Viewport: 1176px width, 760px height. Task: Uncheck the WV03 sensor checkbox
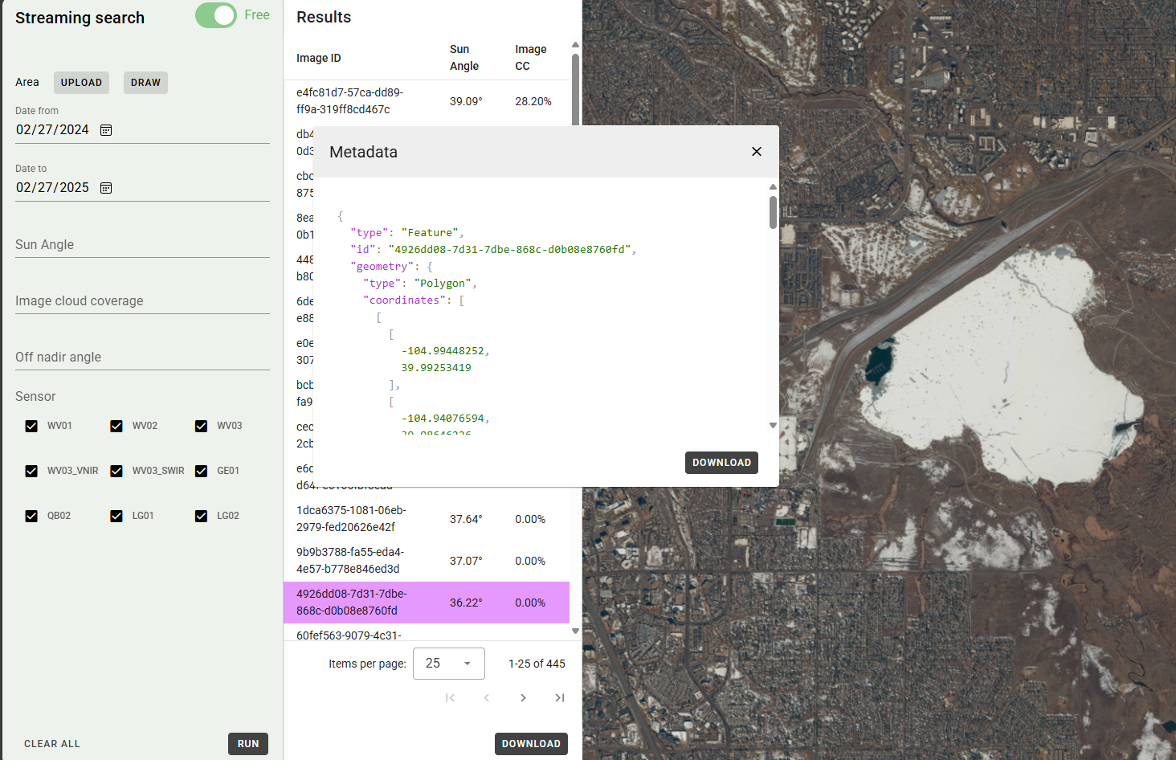(202, 426)
